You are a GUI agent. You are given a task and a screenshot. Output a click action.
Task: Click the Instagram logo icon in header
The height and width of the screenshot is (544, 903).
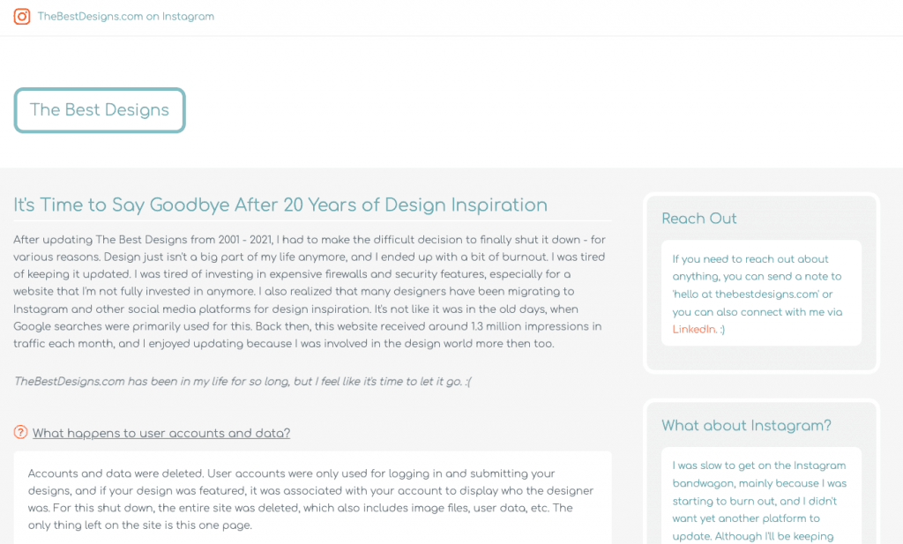(x=22, y=17)
